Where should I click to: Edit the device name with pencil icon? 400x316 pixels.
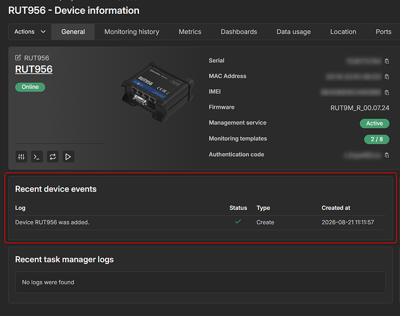(x=18, y=58)
